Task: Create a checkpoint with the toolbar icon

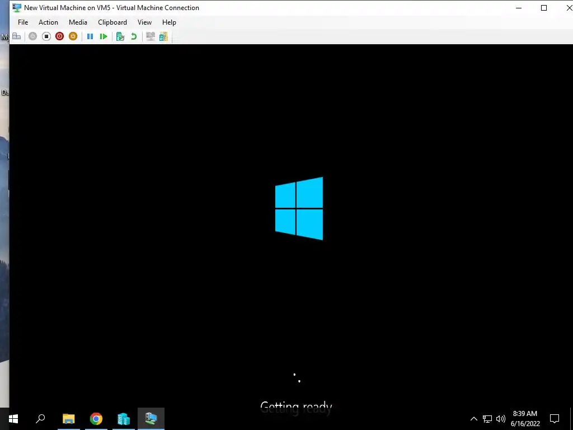Action: [120, 36]
